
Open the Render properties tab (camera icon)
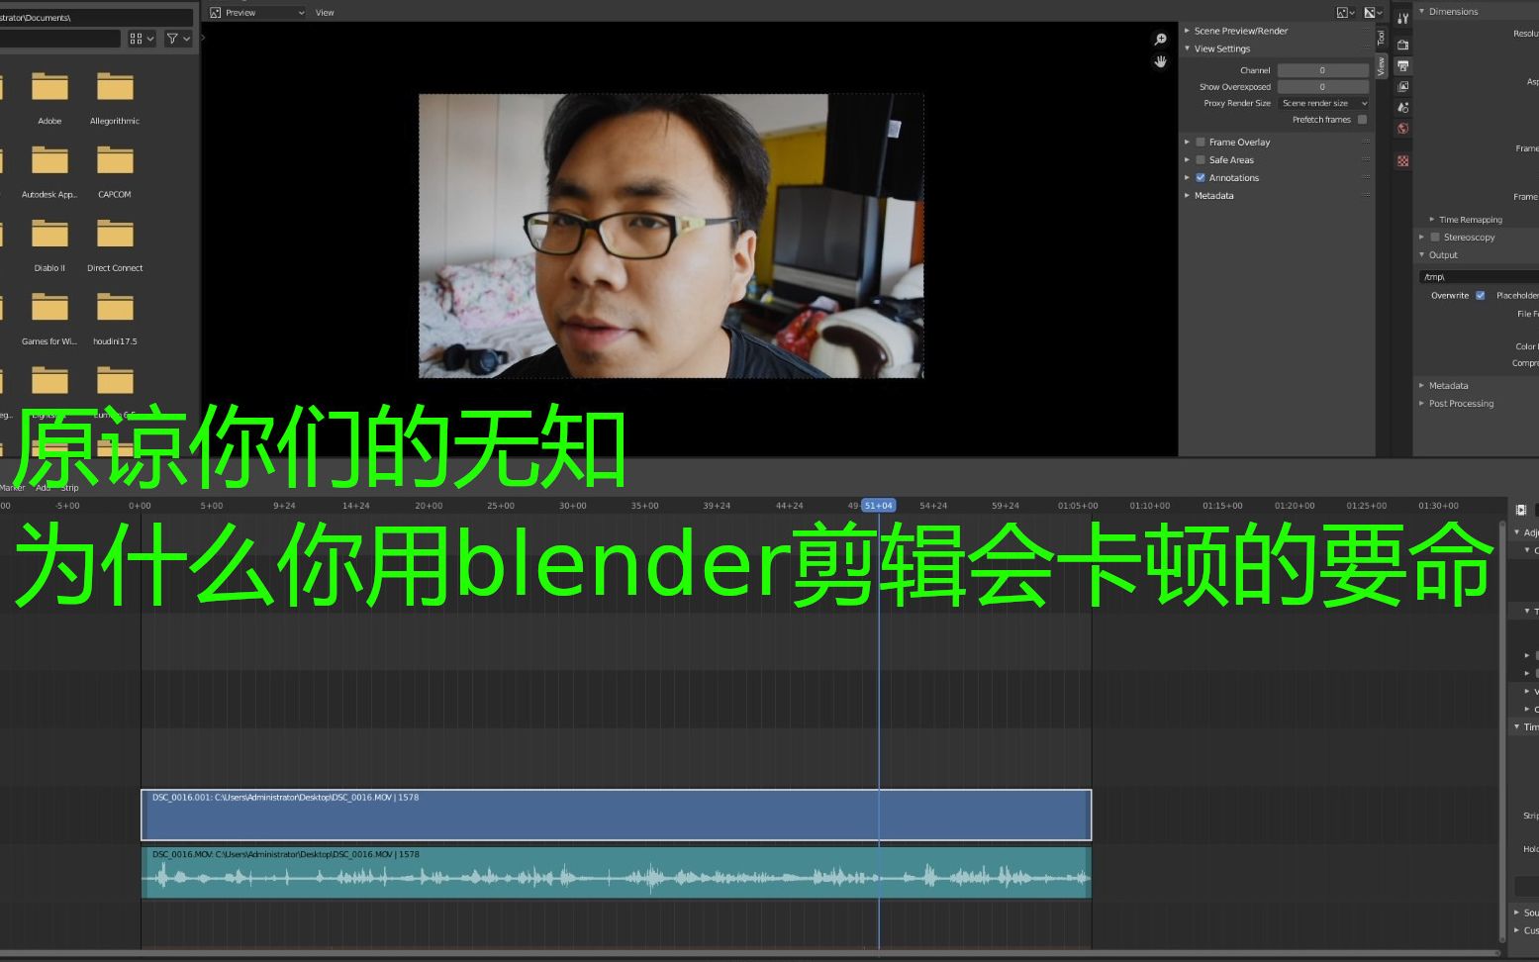tap(1402, 44)
